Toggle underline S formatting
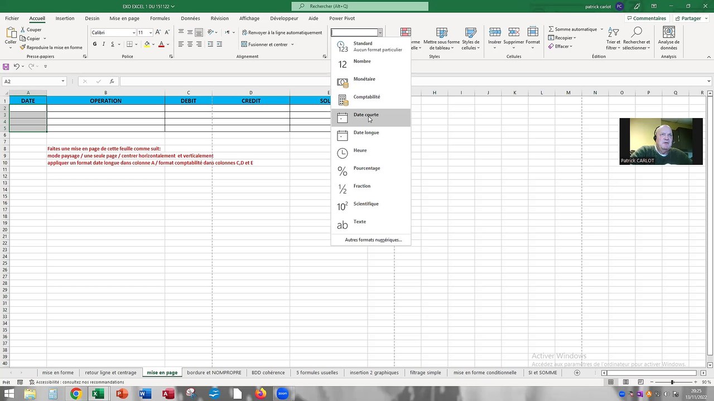Screen dimensions: 714x401 pyautogui.click(x=112, y=44)
